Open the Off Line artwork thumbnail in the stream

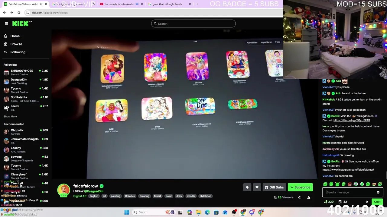(200, 106)
